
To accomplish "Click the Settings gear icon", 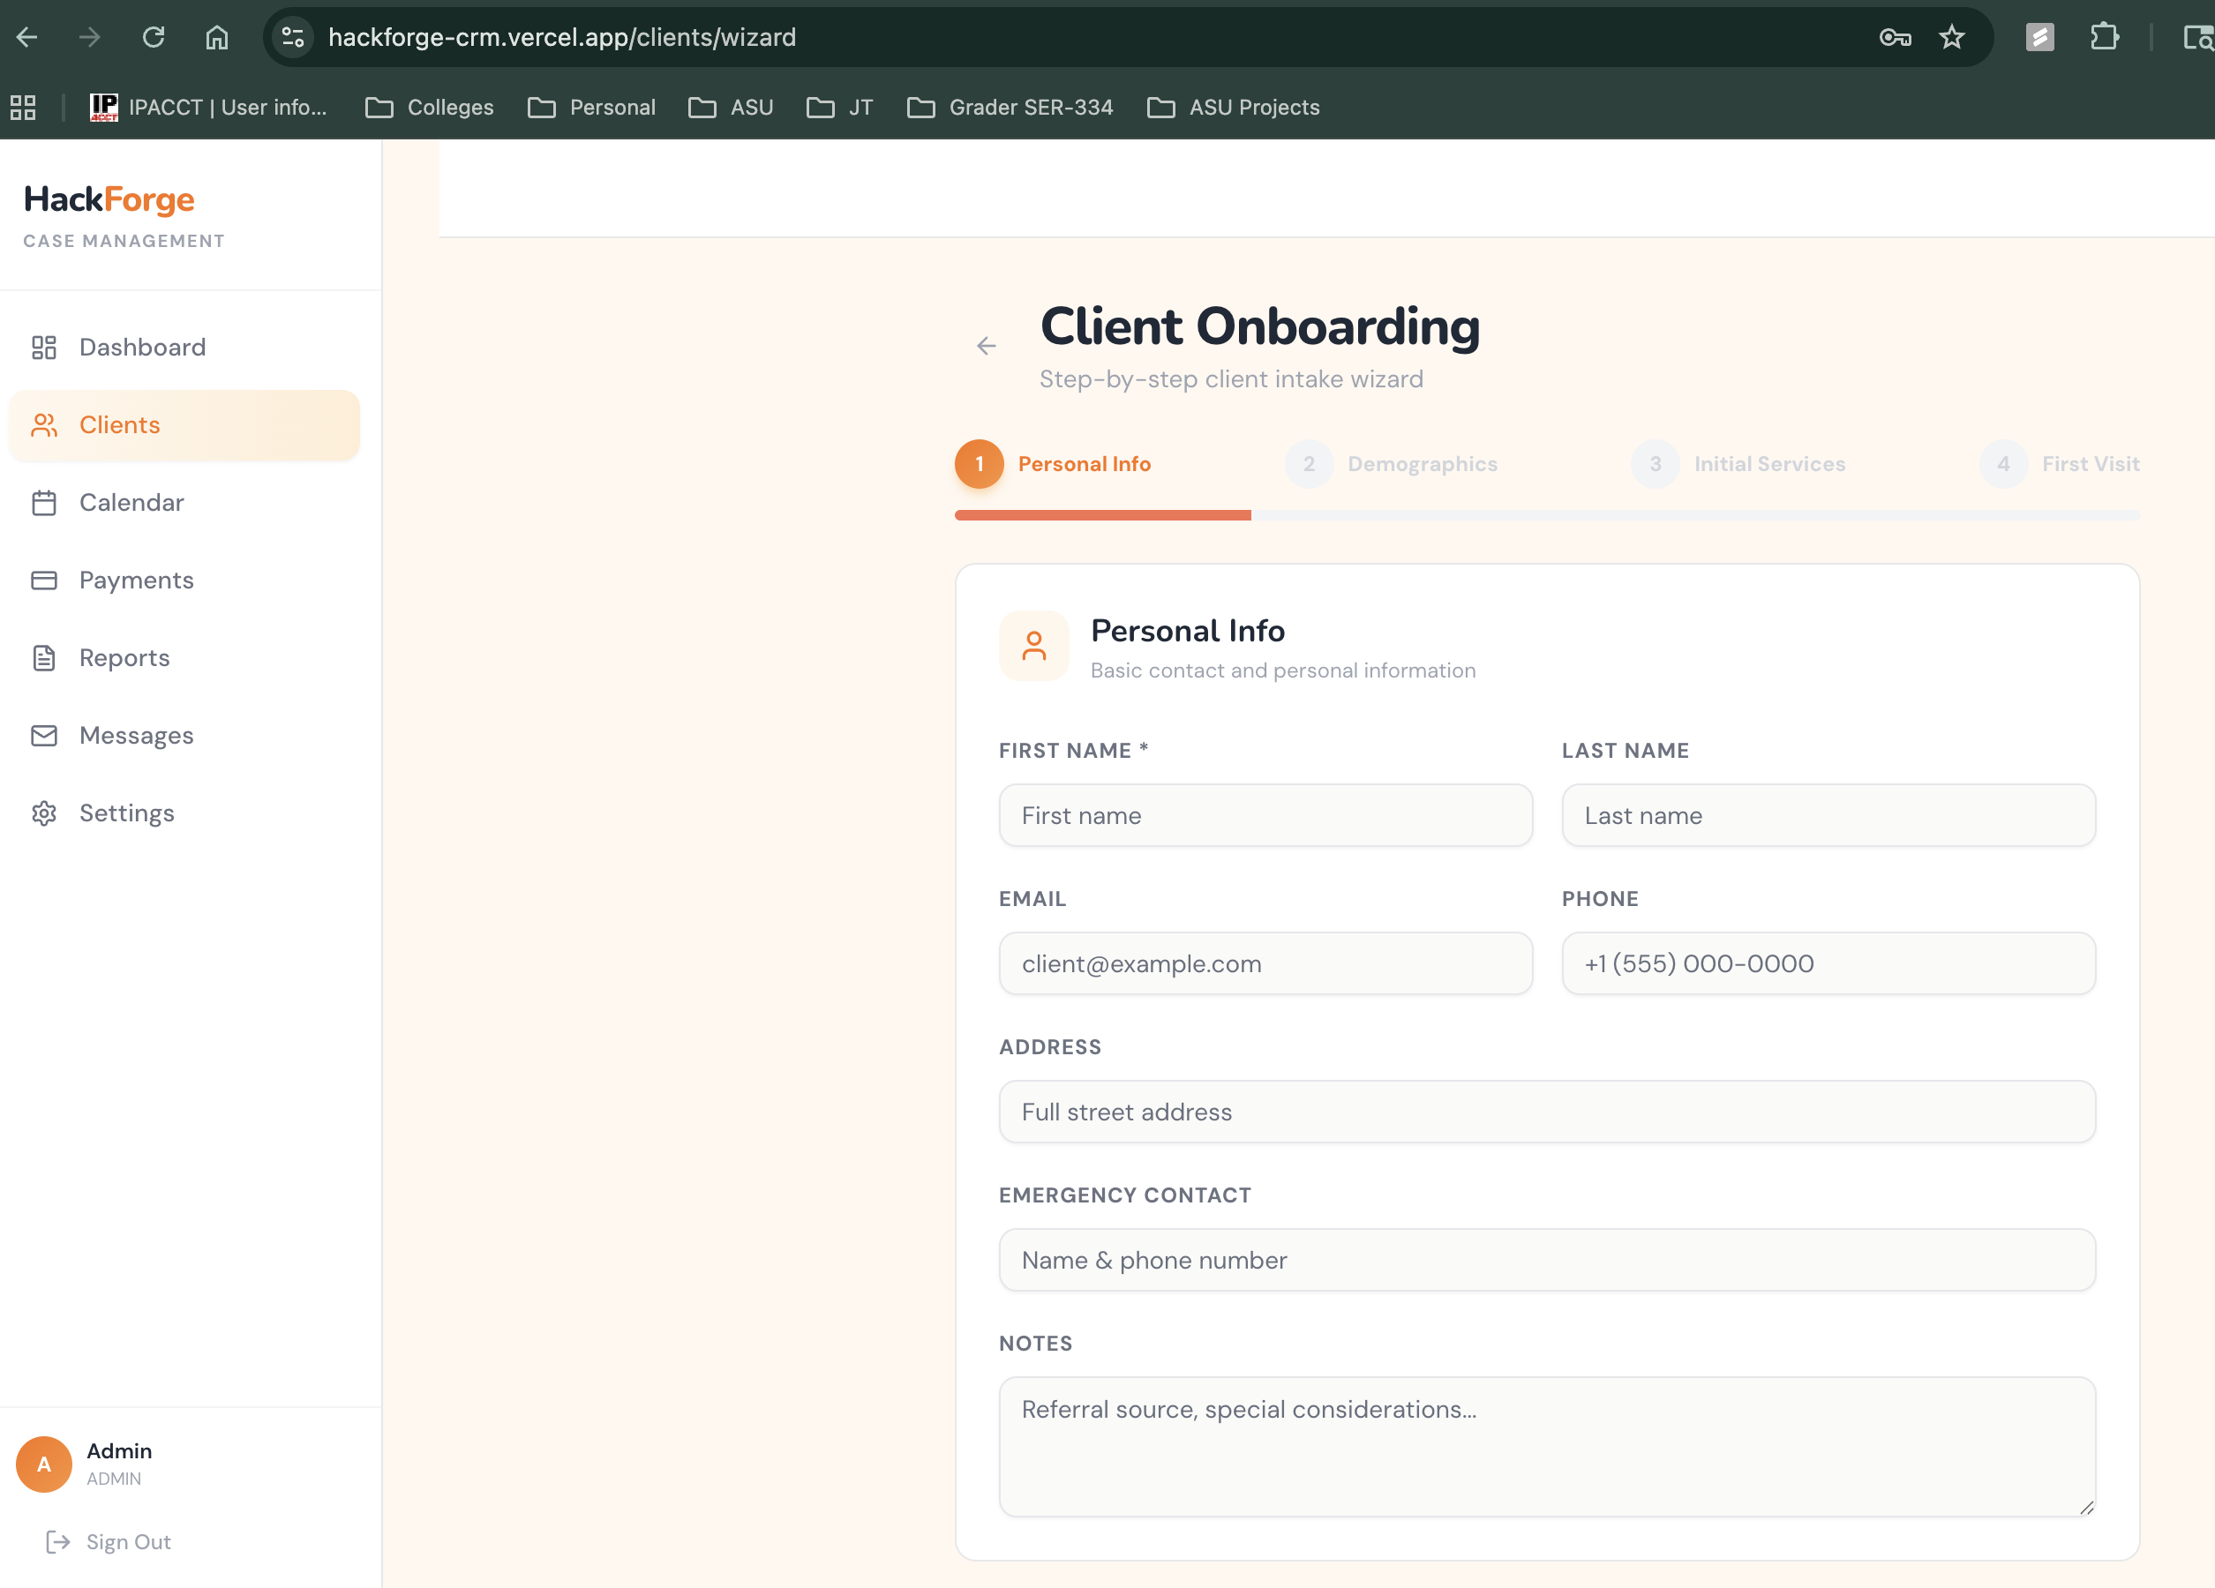I will coord(44,813).
